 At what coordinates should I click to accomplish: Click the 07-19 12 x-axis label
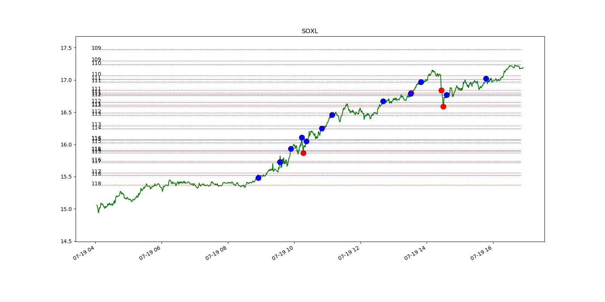pyautogui.click(x=349, y=253)
